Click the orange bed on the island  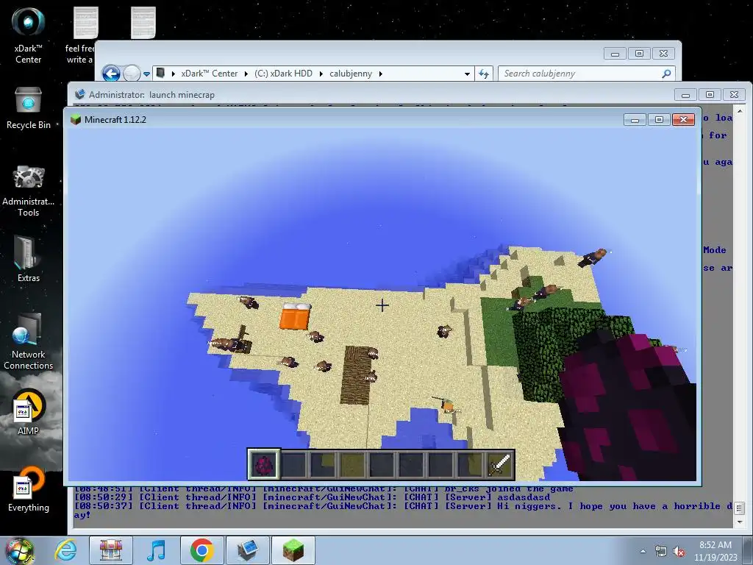click(295, 316)
